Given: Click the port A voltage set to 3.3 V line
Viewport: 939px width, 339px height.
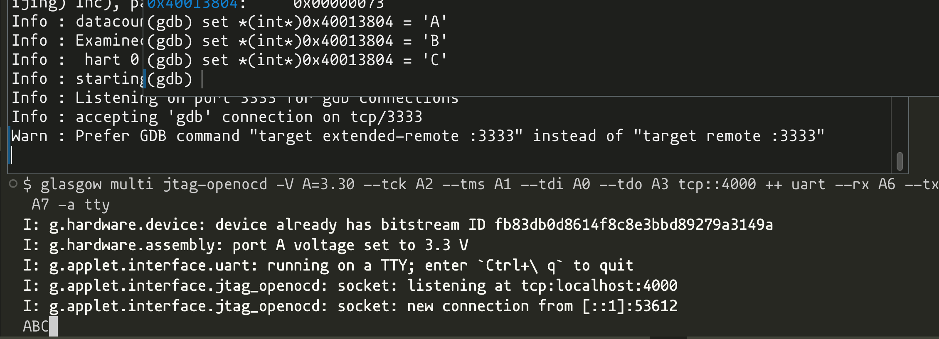Looking at the screenshot, I should tap(246, 245).
